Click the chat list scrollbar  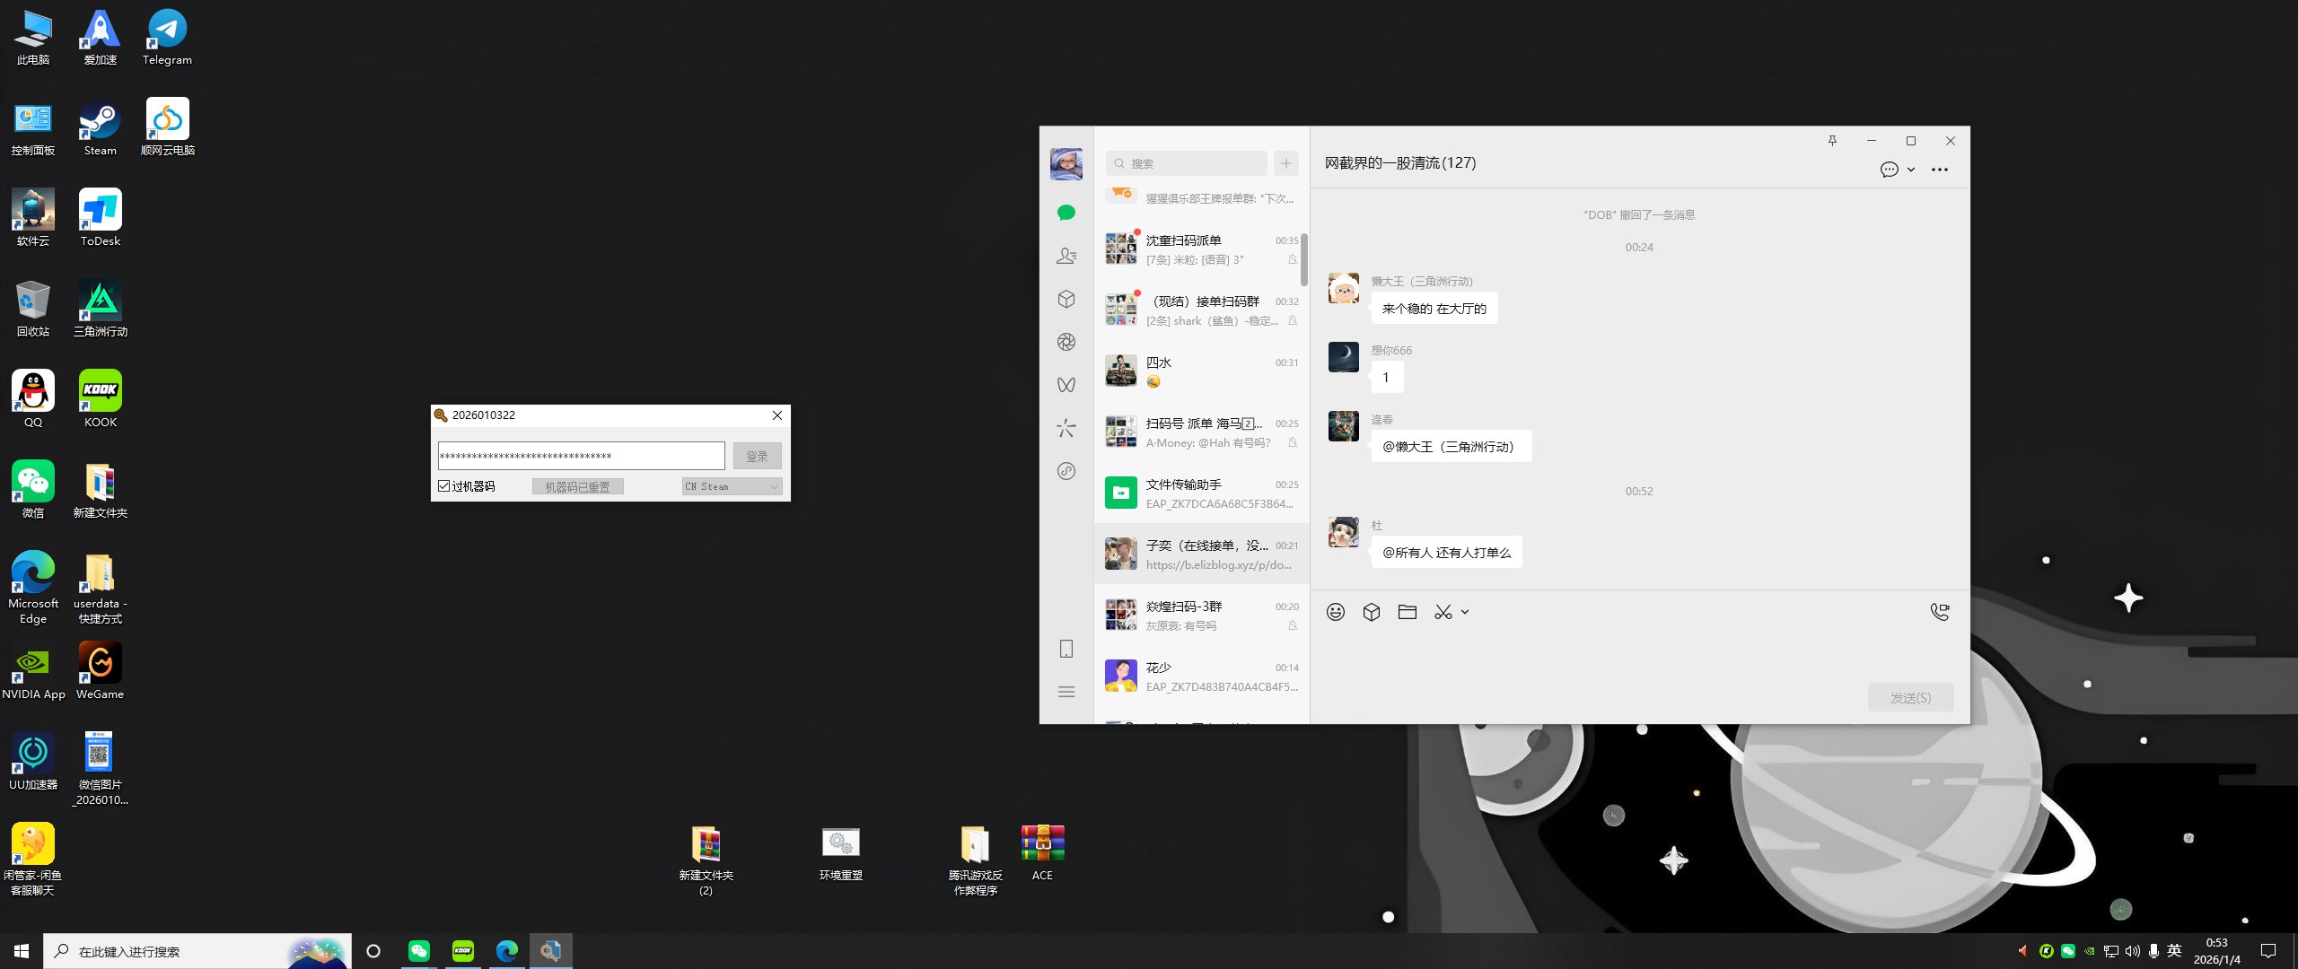pyautogui.click(x=1304, y=260)
